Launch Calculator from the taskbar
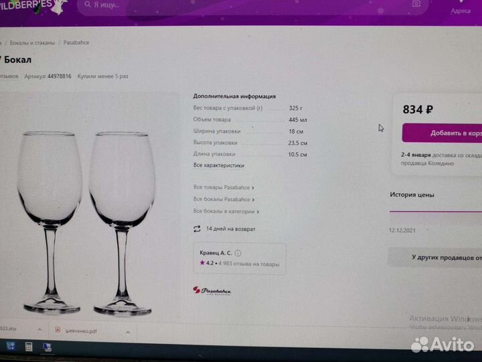The height and width of the screenshot is (362, 482). (29, 347)
